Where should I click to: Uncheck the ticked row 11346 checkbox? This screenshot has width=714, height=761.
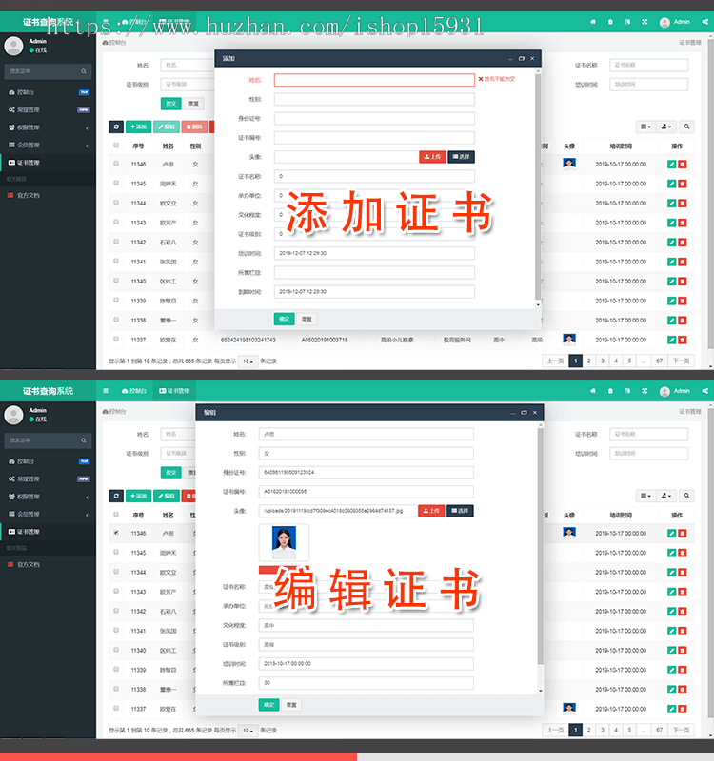click(116, 533)
